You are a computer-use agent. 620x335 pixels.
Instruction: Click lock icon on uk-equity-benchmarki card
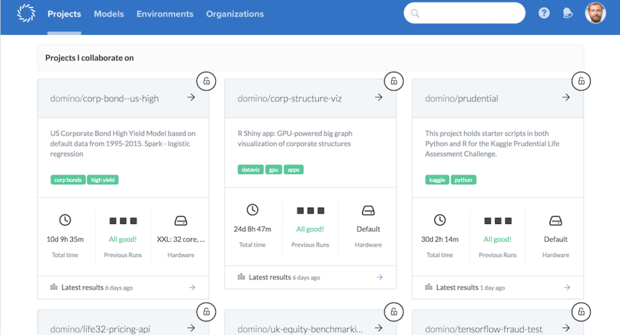coord(394,312)
